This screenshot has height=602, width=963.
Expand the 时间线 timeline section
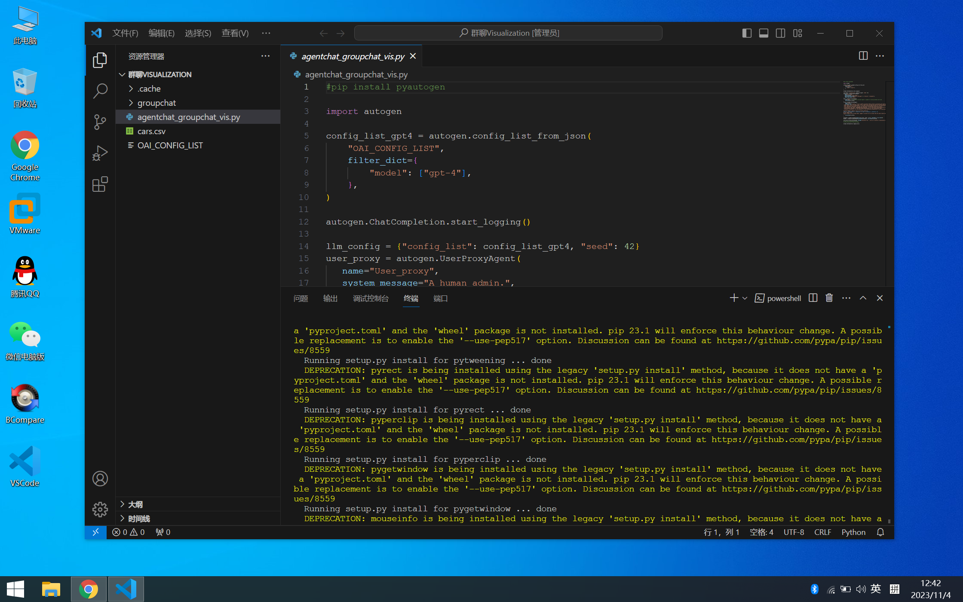198,518
